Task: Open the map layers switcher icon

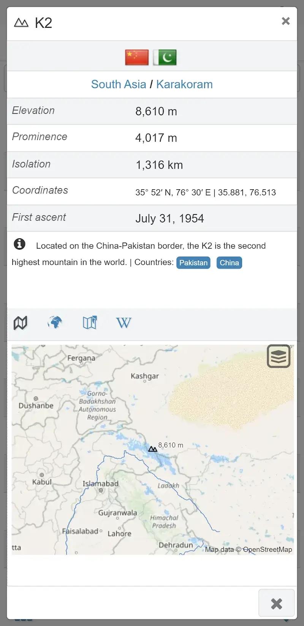Action: (x=279, y=356)
